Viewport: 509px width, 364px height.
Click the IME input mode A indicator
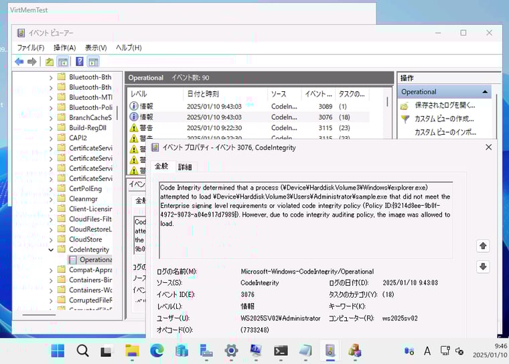(427, 351)
